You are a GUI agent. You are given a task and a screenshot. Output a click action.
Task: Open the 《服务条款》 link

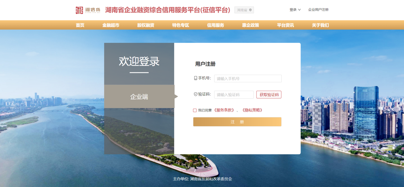pyautogui.click(x=224, y=110)
